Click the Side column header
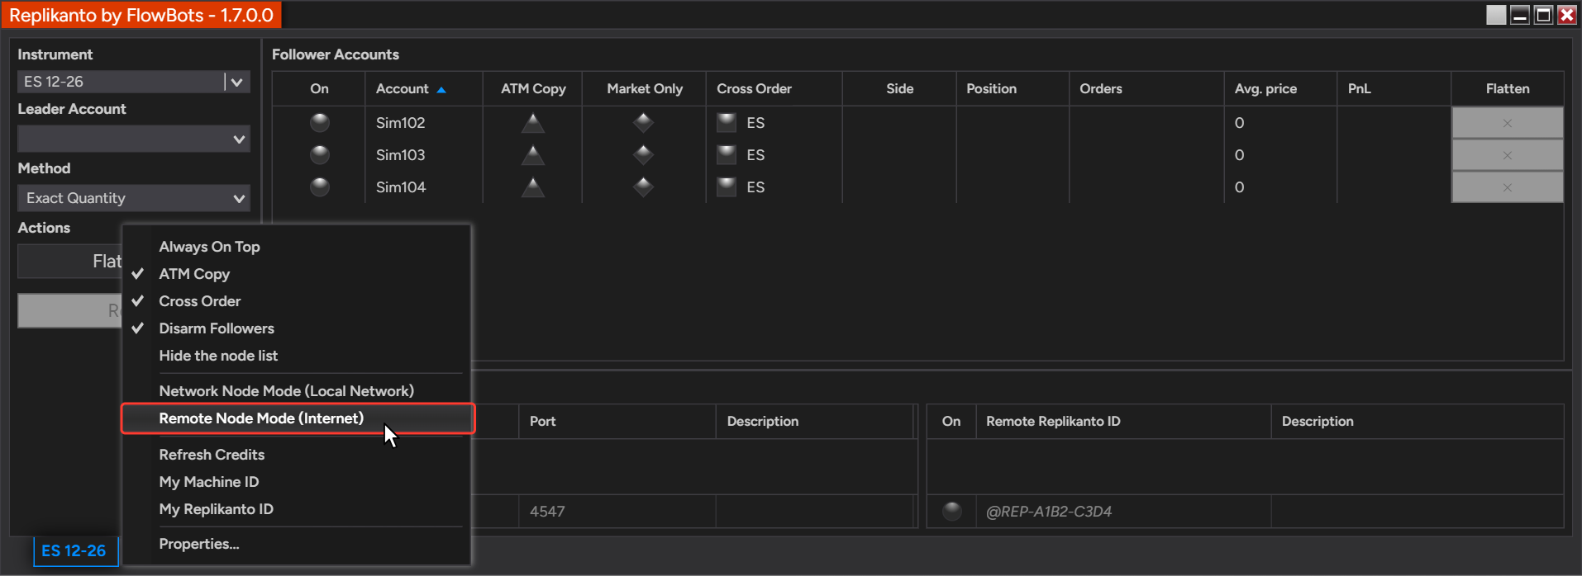 click(x=899, y=89)
